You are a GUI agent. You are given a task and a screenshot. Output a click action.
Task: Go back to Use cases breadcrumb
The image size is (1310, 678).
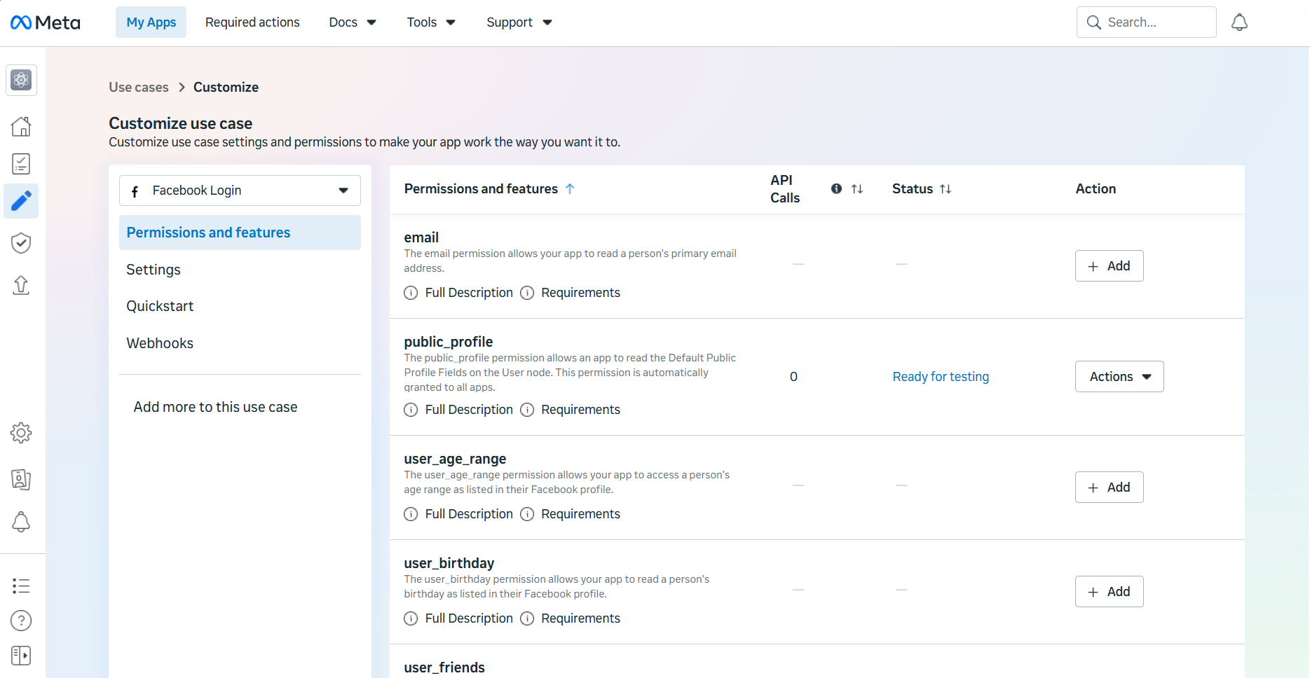pos(139,88)
